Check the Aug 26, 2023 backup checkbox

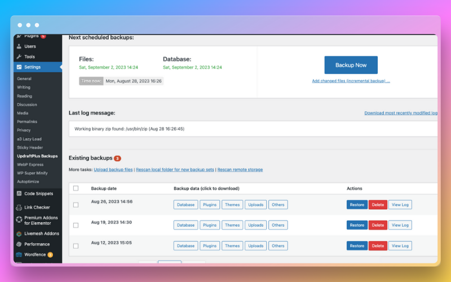pos(76,205)
